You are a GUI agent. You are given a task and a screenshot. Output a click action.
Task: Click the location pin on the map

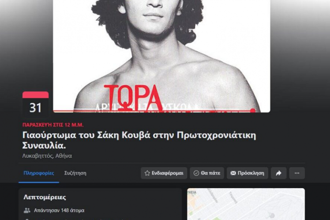[272, 216]
